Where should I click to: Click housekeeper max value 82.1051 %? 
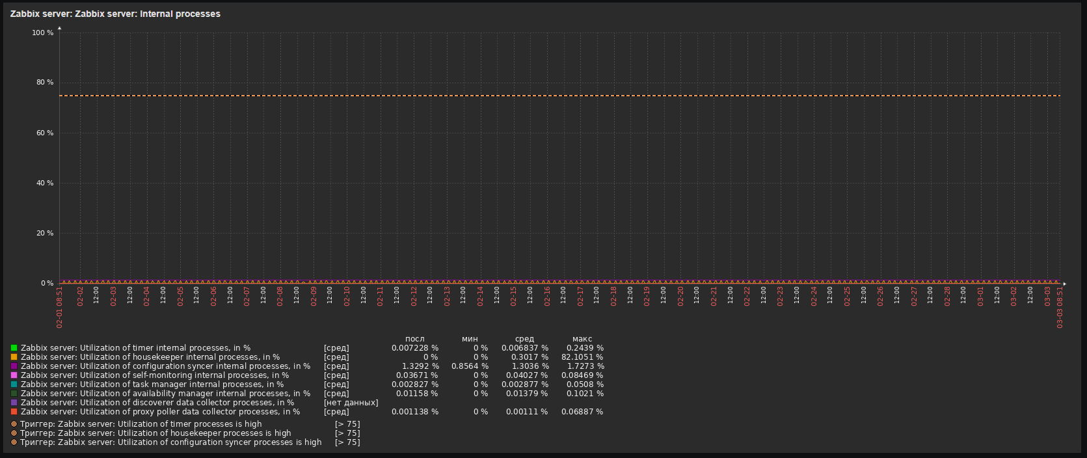(582, 357)
